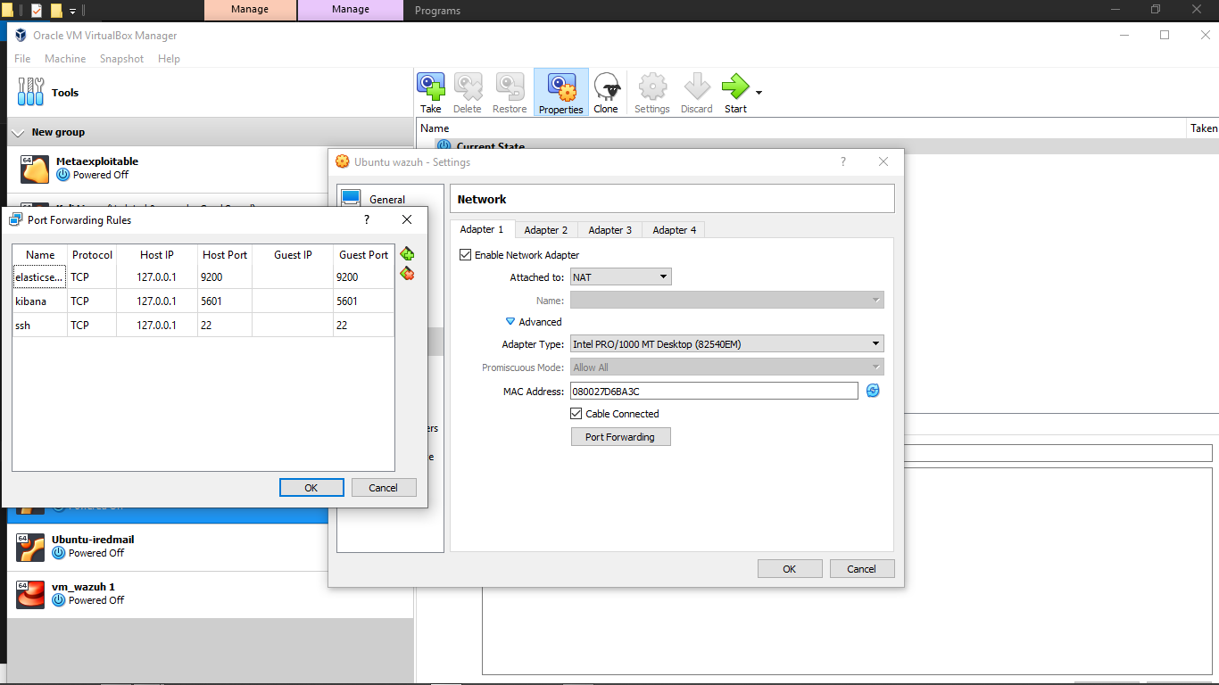Screen dimensions: 1219x685
Task: Click Port Forwarding button
Action: (620, 437)
